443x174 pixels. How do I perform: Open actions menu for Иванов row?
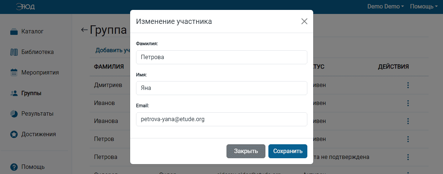408,103
